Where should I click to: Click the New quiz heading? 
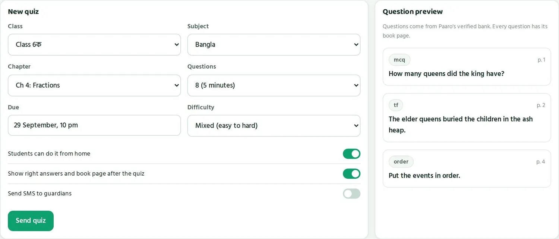click(23, 12)
